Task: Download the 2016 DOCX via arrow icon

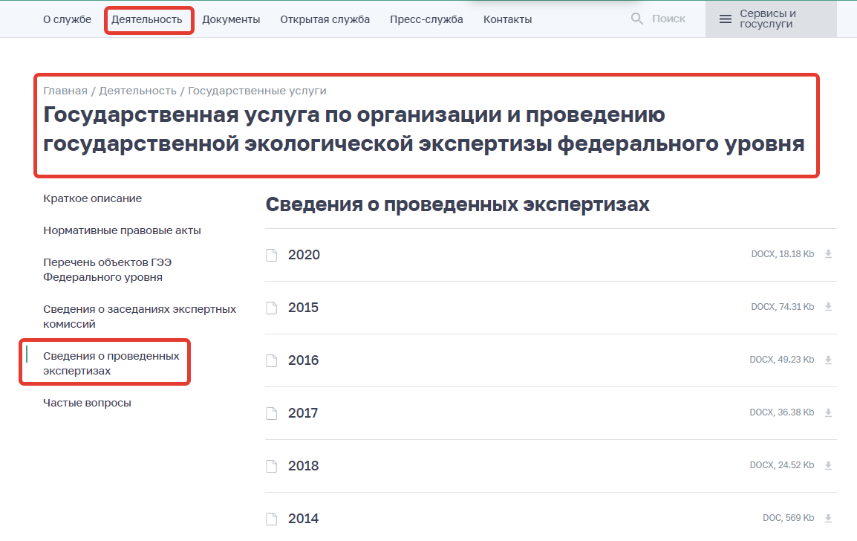Action: [x=828, y=360]
